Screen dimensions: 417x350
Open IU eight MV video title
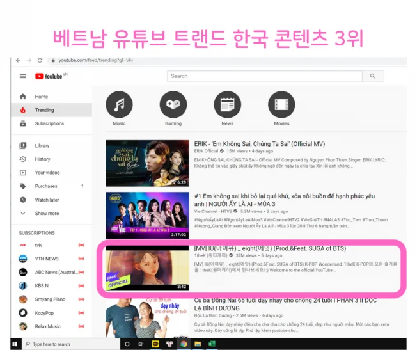point(270,248)
